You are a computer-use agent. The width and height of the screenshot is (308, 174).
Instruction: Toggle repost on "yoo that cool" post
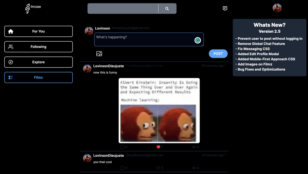pyautogui.click(x=194, y=168)
